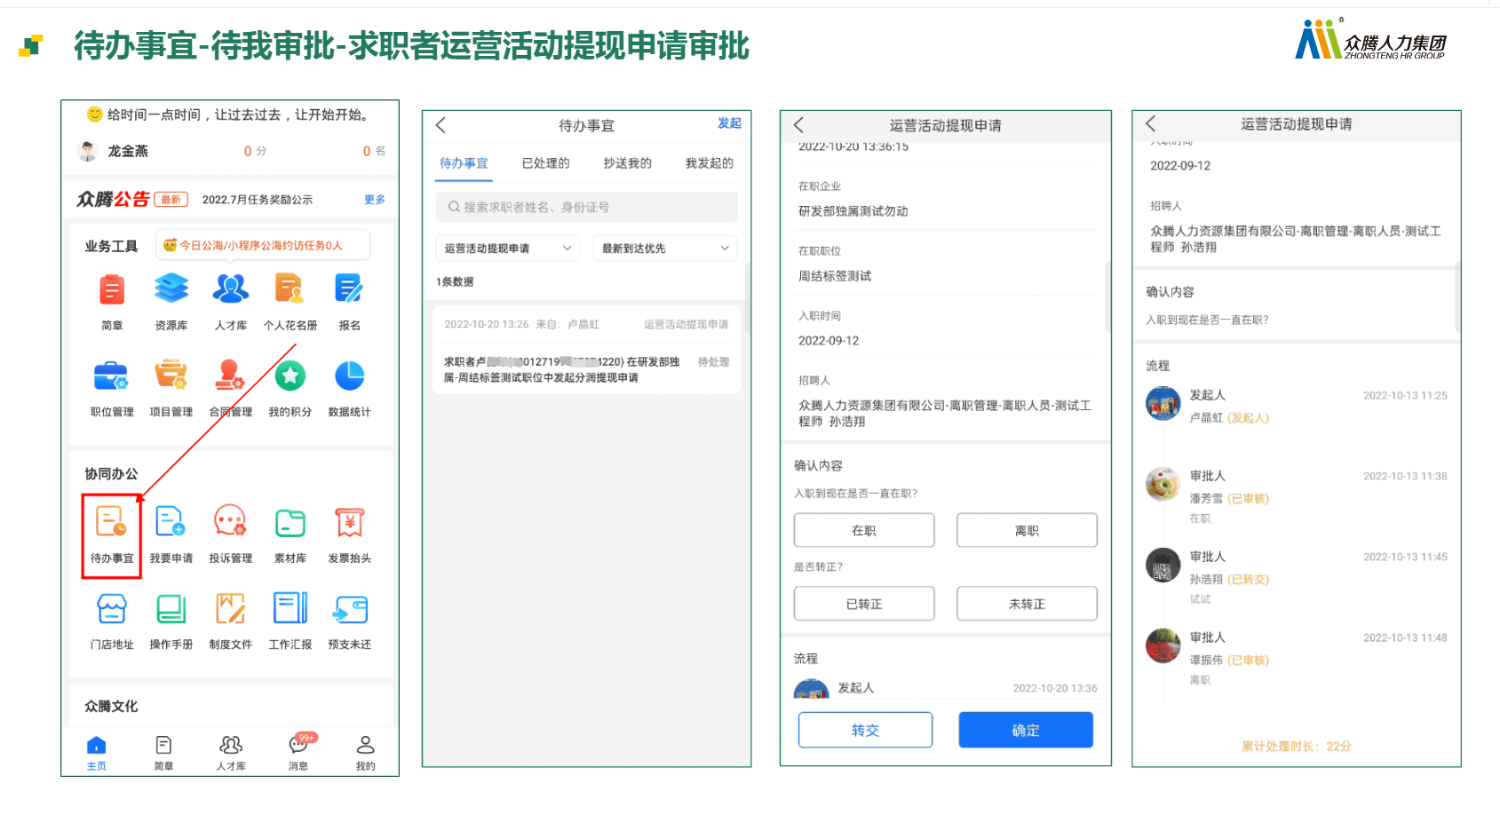Click 研发部独属测试勿动 value
The width and height of the screenshot is (1500, 839).
(x=853, y=211)
